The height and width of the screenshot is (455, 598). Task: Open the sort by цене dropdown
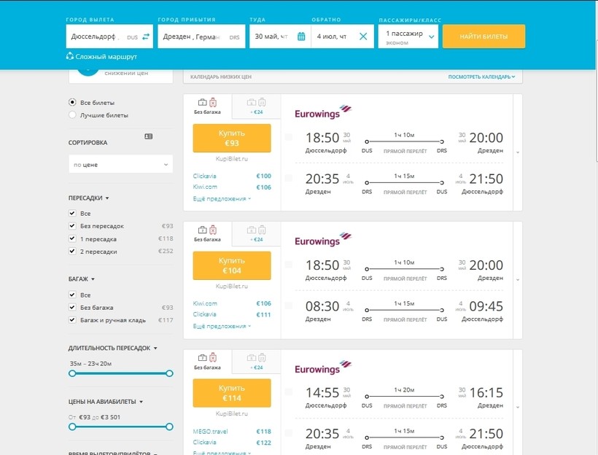point(120,165)
